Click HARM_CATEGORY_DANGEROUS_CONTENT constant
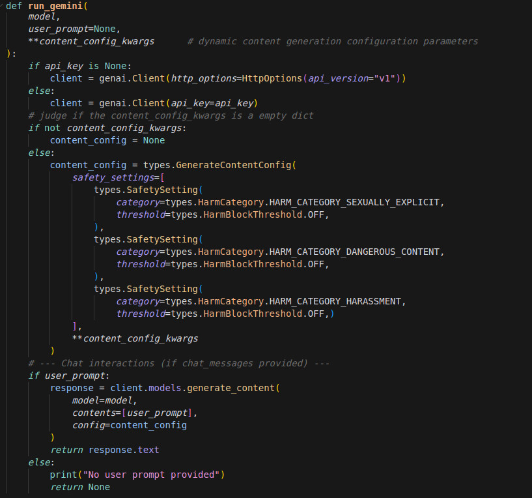Viewport: 532px width, 498px height. (x=354, y=252)
